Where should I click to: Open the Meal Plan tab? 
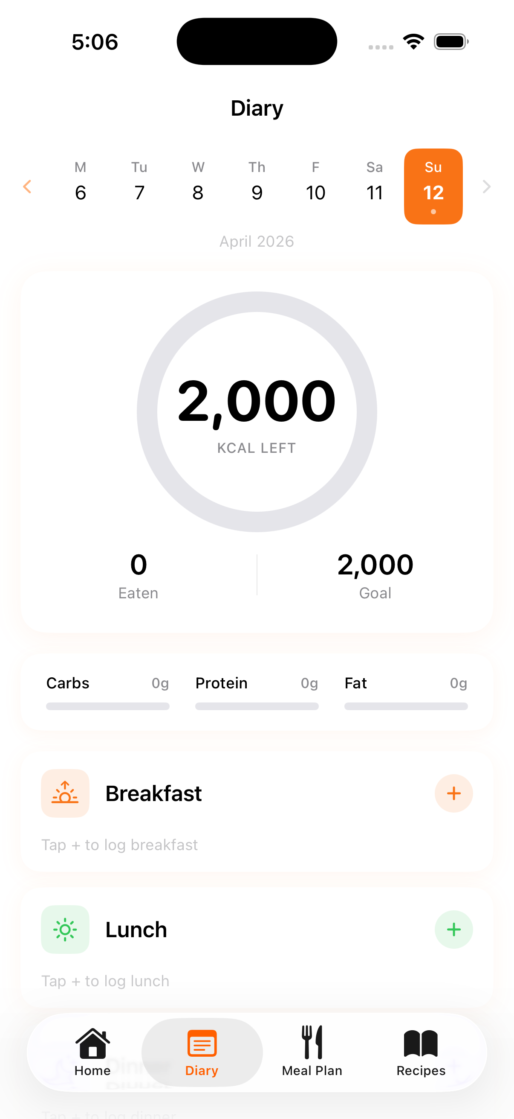[x=312, y=1052]
